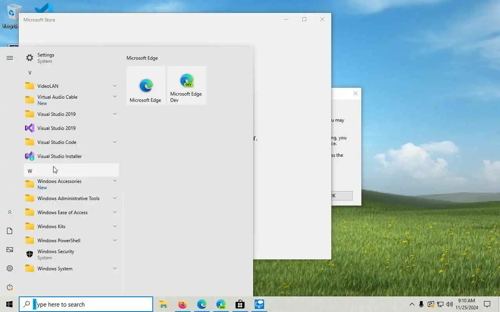Viewport: 500px width, 312px height.
Task: Open the Microsoft Edge Dev tile
Action: pyautogui.click(x=187, y=85)
